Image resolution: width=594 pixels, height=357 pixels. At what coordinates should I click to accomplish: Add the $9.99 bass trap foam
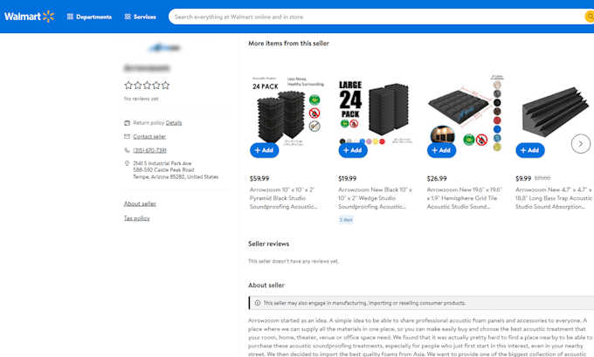click(530, 150)
